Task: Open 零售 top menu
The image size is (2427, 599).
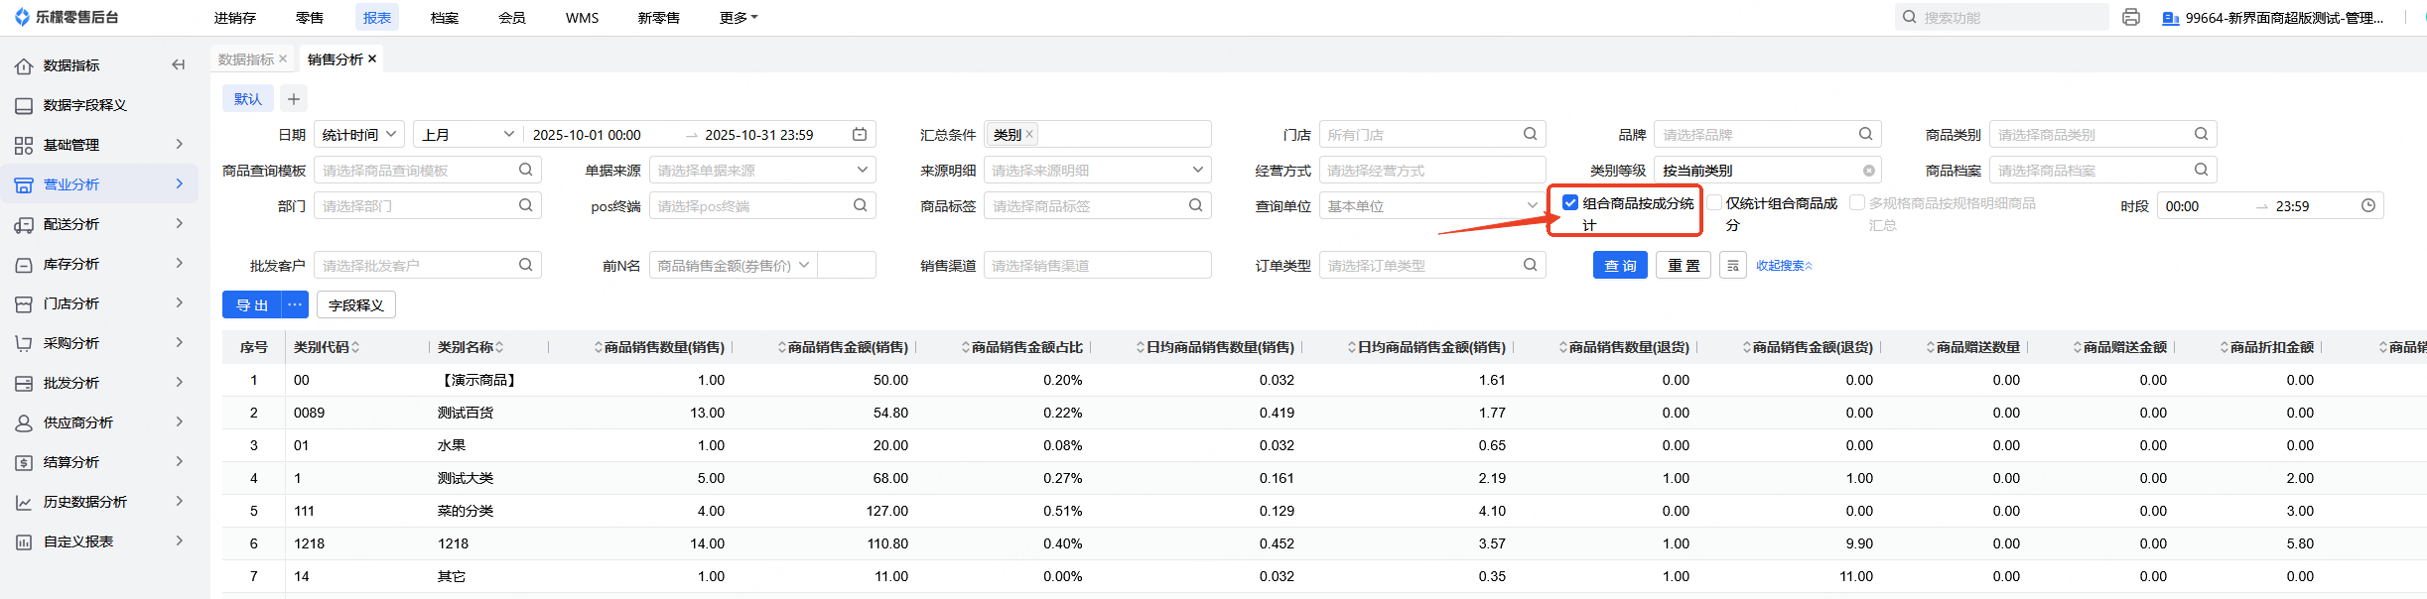Action: click(310, 18)
